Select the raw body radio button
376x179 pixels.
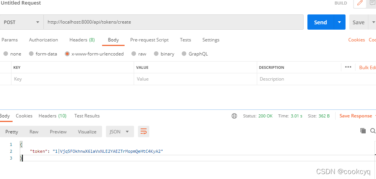pos(134,54)
